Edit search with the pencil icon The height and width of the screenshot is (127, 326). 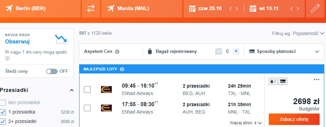click(315, 9)
